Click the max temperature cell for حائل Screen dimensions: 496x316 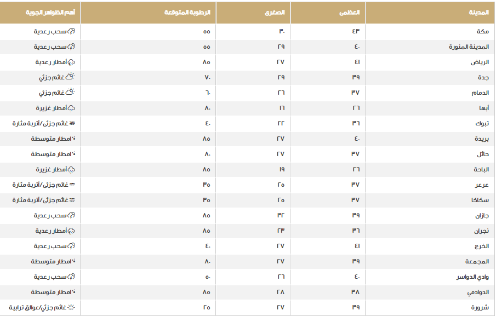tap(355, 154)
